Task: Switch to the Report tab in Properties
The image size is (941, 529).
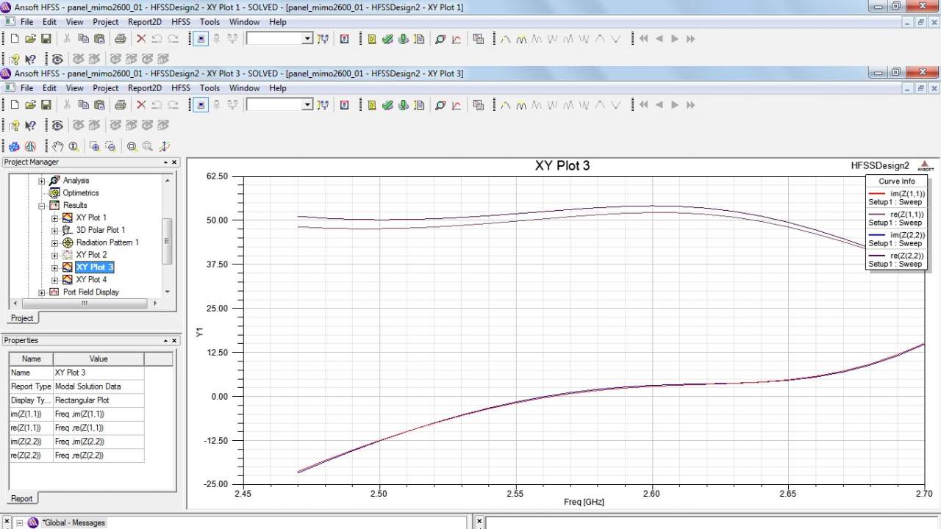Action: pos(21,498)
